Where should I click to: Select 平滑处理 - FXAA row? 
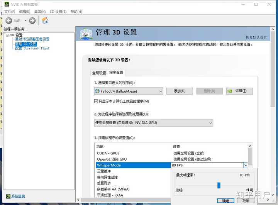[x=133, y=195]
